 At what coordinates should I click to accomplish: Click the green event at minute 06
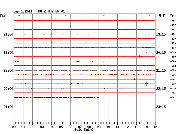(71, 84)
